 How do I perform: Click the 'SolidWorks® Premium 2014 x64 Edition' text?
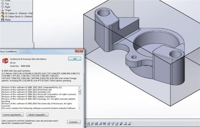28,59
